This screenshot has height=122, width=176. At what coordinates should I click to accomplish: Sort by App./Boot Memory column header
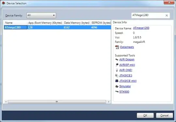pos(45,23)
